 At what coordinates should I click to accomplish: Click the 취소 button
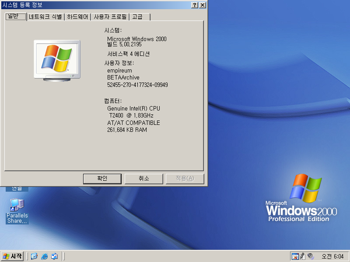tap(144, 179)
